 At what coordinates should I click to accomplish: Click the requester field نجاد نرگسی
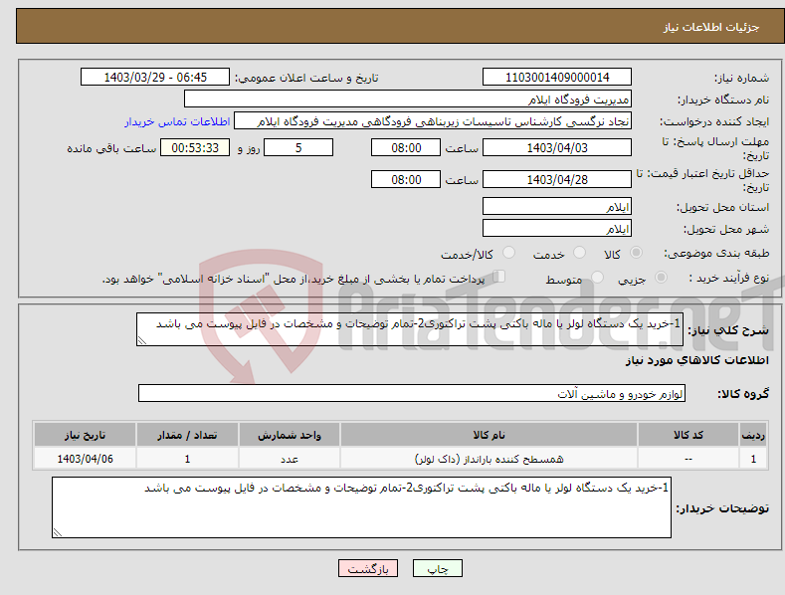[433, 120]
